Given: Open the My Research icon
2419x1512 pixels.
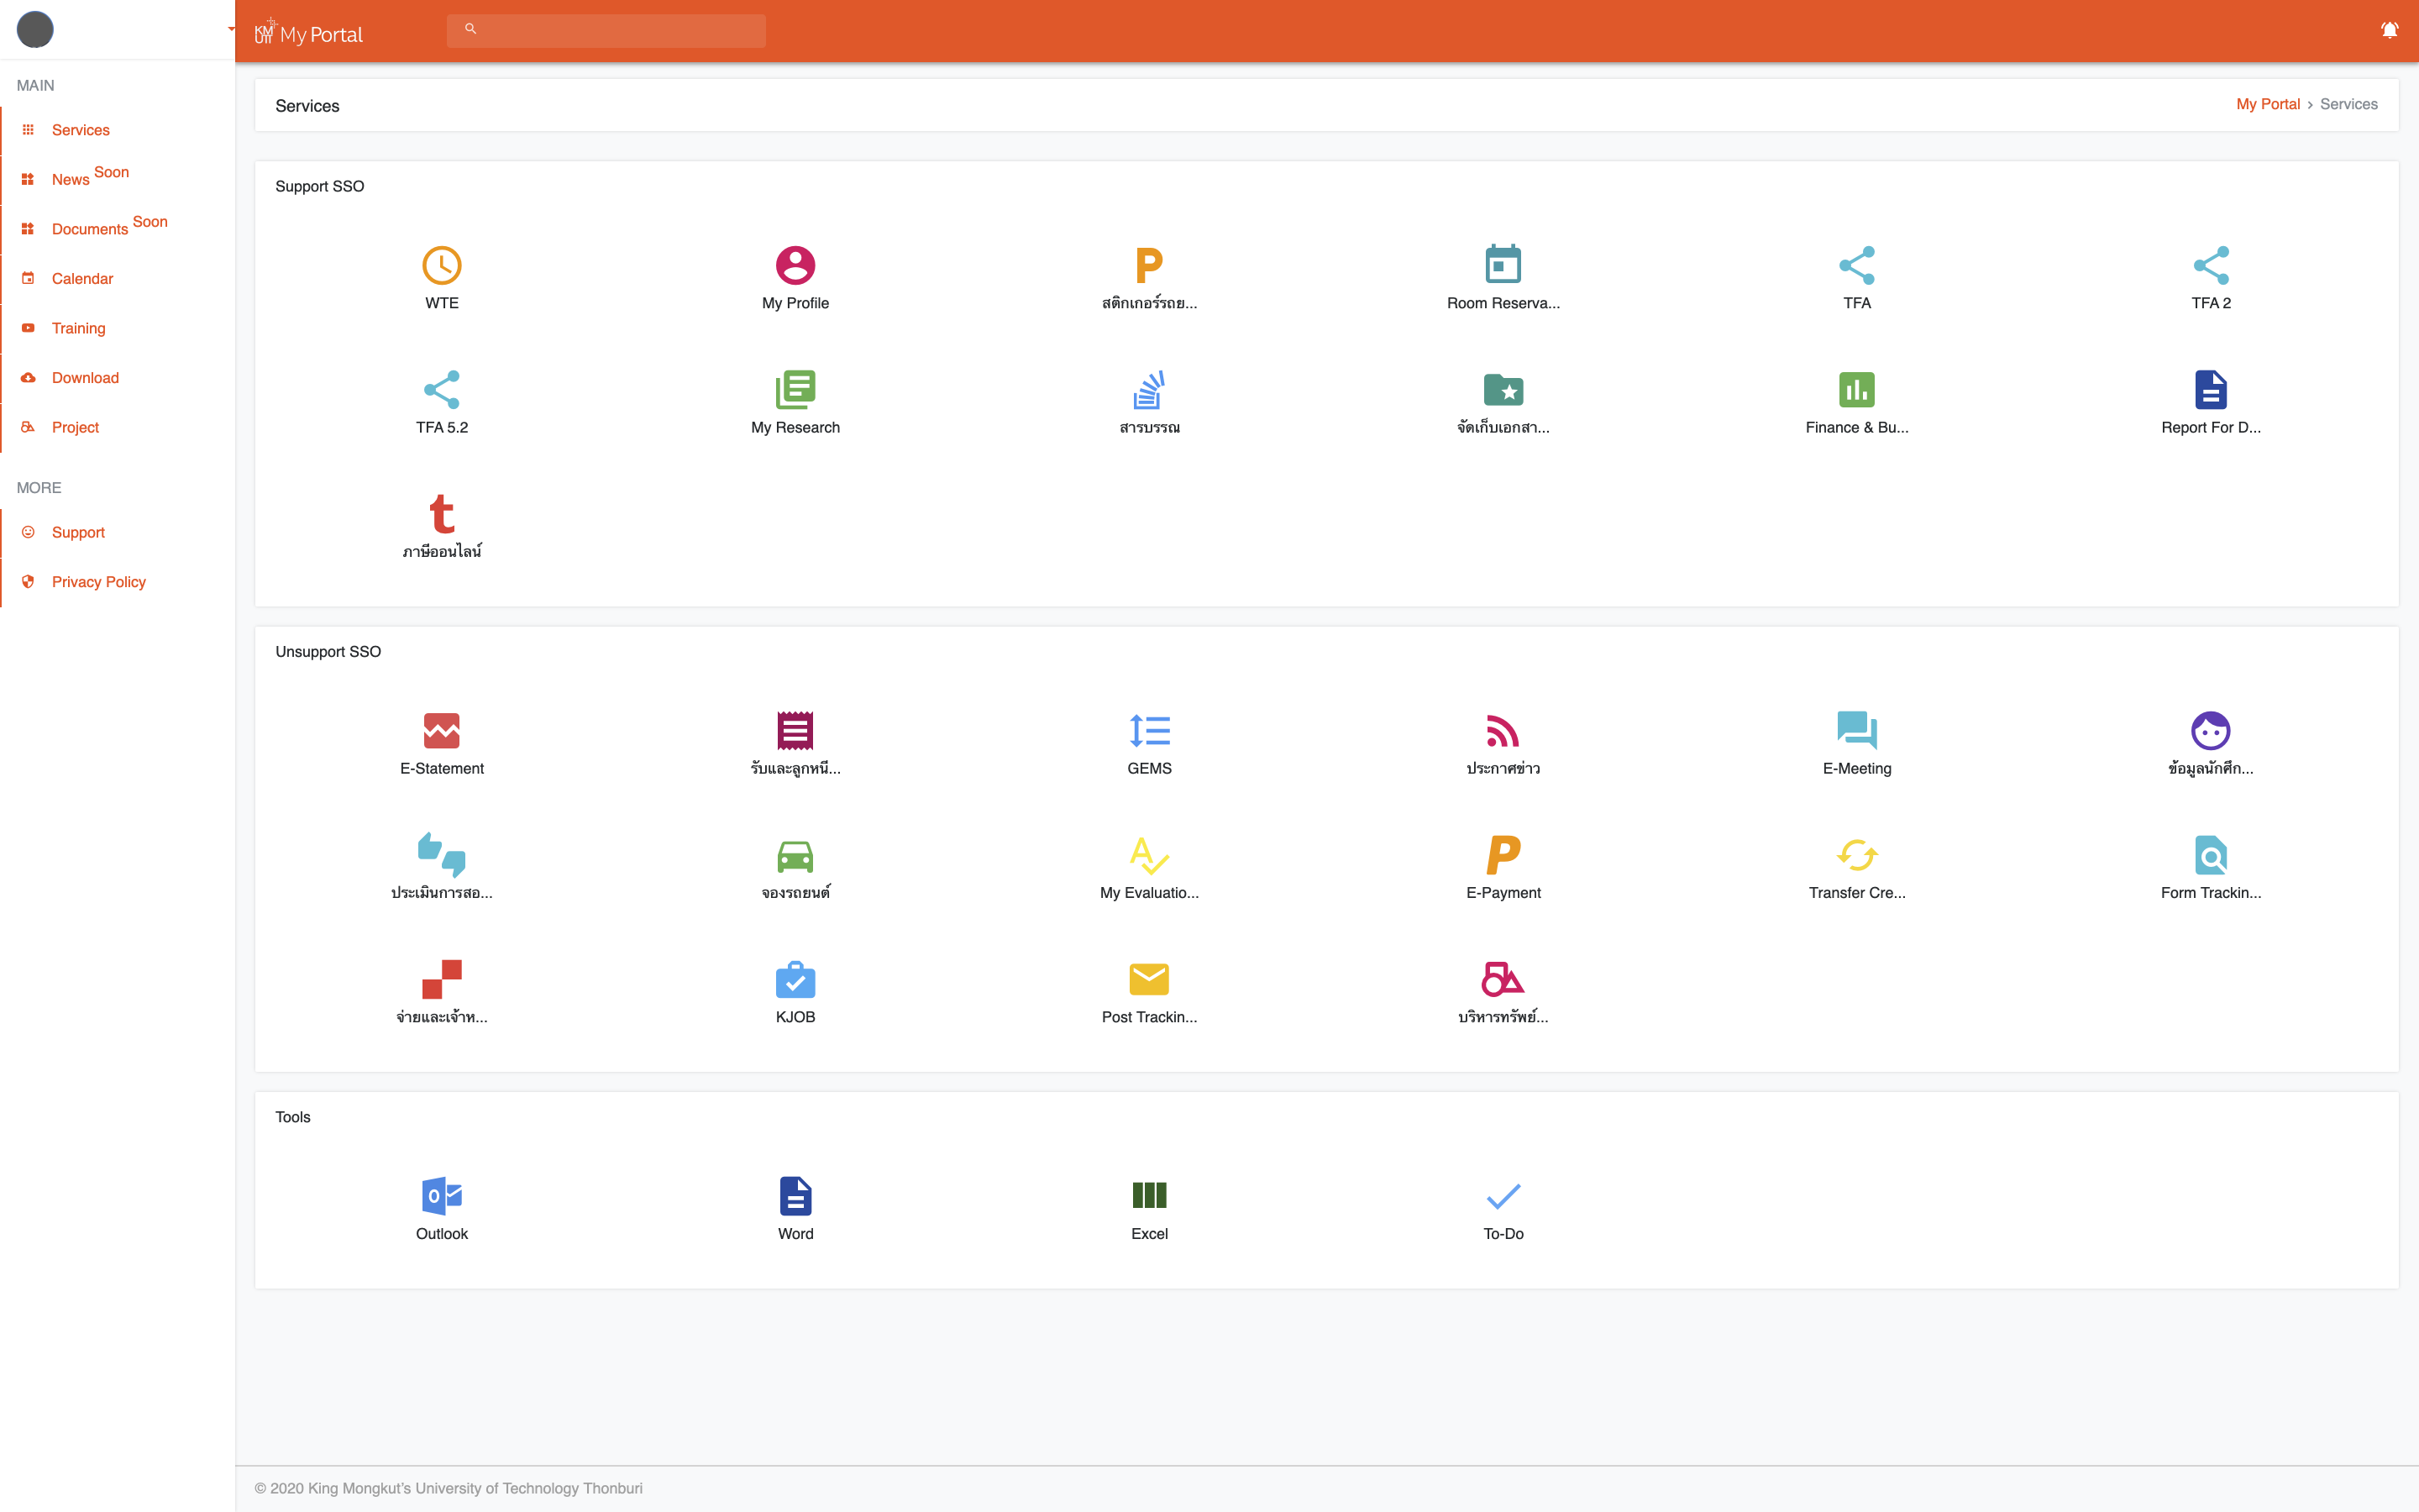Looking at the screenshot, I should (795, 390).
